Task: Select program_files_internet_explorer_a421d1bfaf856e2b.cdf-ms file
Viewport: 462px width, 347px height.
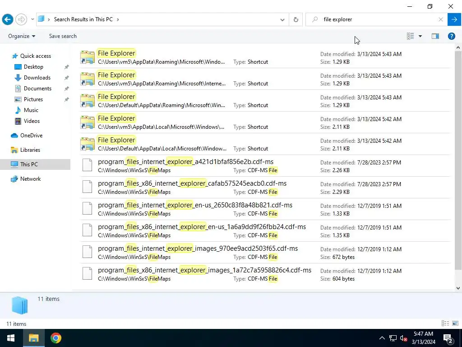Action: pyautogui.click(x=265, y=166)
